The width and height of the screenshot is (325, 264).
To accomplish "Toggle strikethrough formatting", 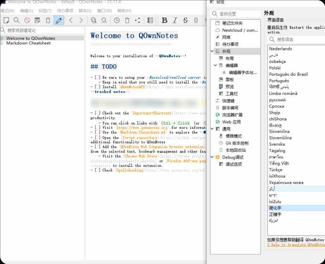I will point(185,20).
